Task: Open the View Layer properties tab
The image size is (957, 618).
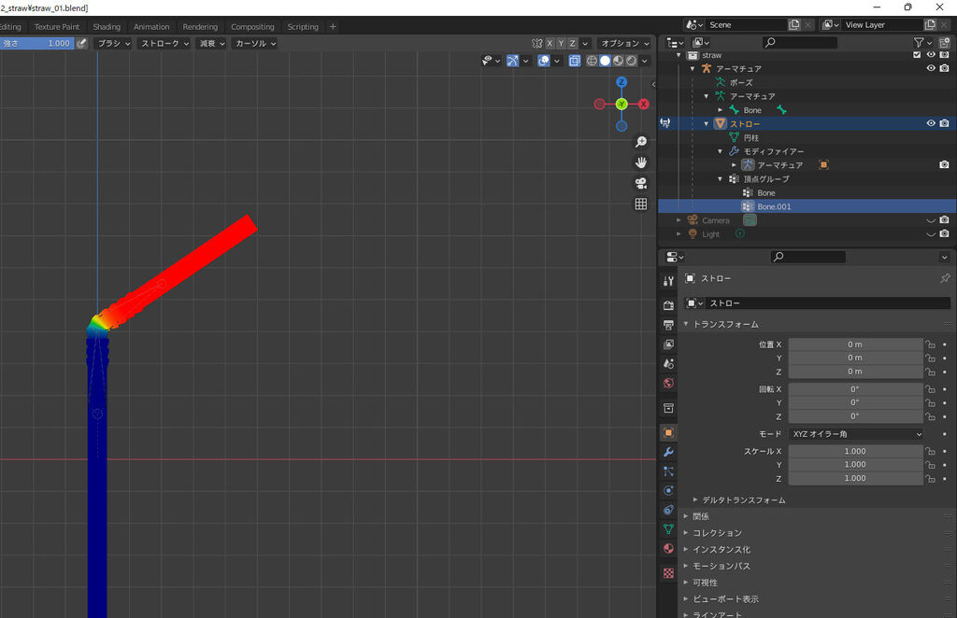Action: tap(668, 344)
